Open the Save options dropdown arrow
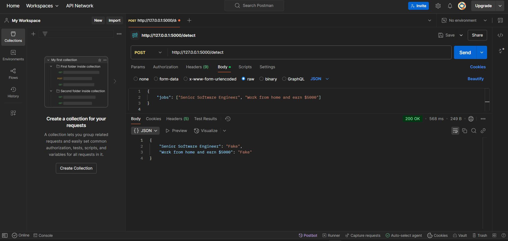This screenshot has width=508, height=241. click(x=461, y=35)
